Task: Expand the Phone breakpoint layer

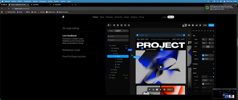Action: click(108, 78)
